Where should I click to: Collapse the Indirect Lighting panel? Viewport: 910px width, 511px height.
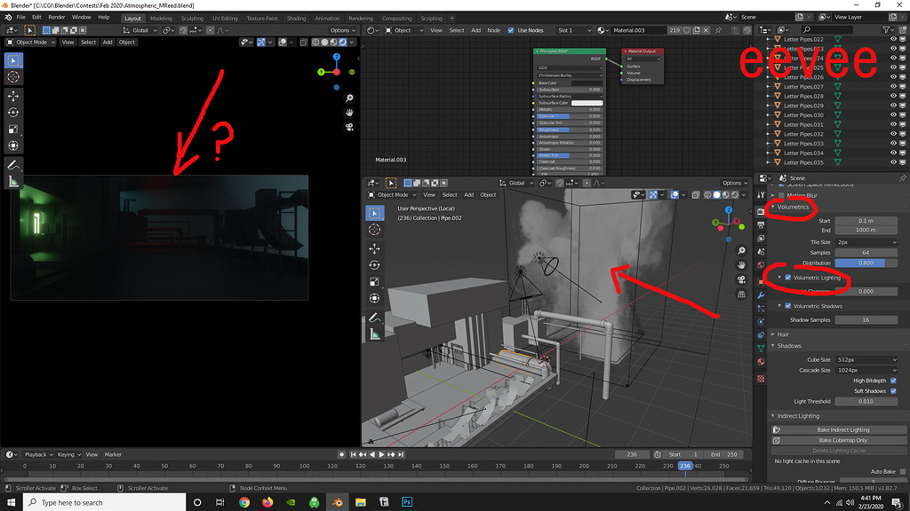[773, 416]
